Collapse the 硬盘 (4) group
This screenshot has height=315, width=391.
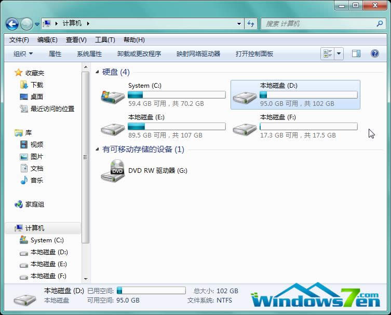click(98, 72)
